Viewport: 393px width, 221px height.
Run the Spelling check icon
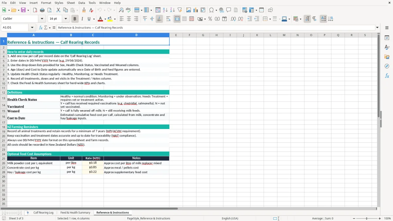[128, 10]
